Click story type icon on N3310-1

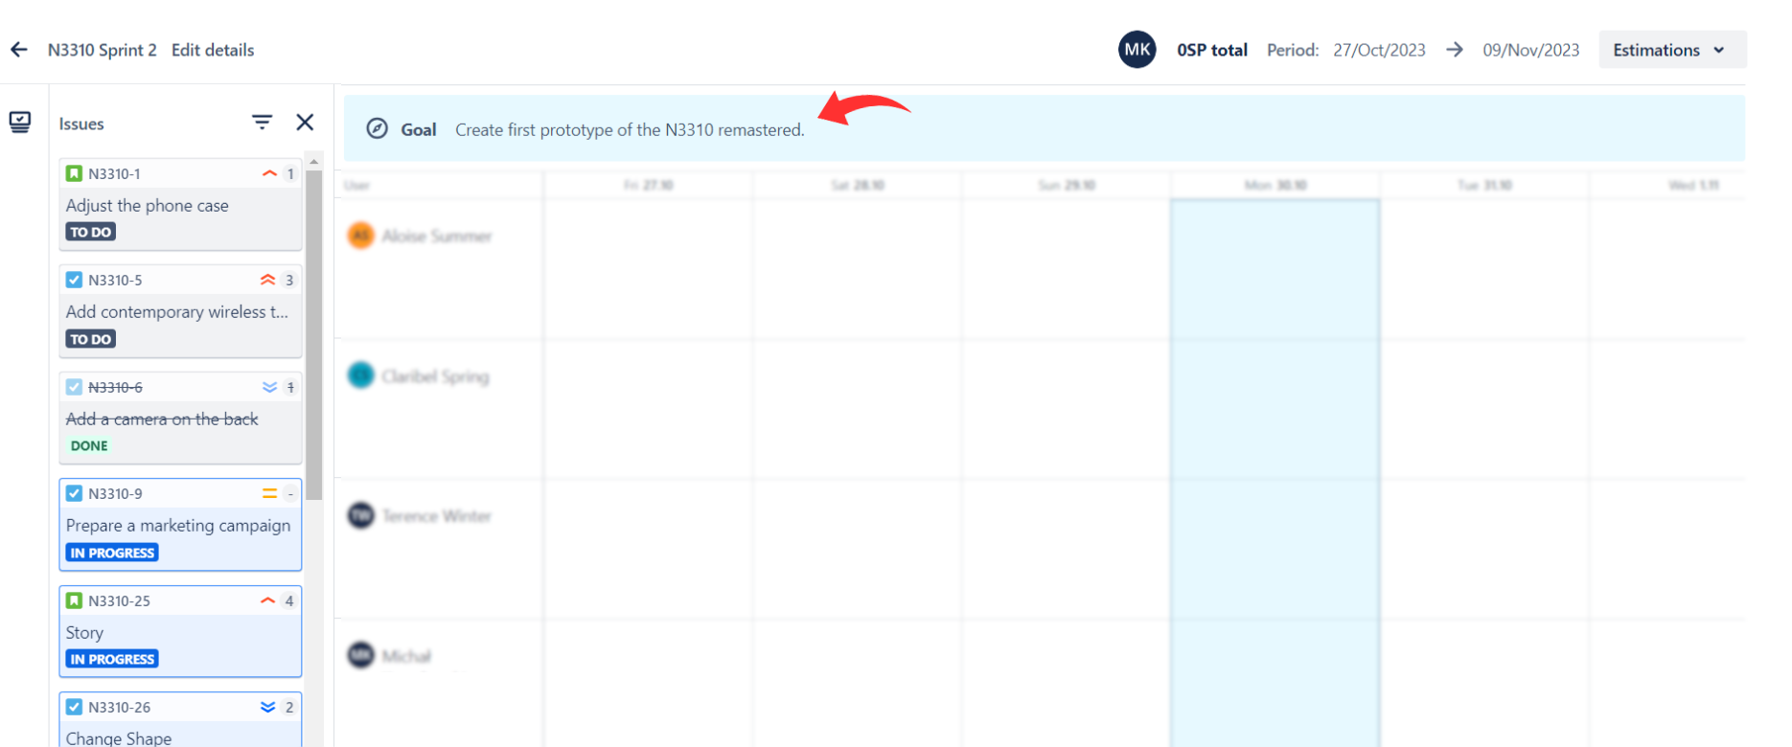click(x=74, y=173)
